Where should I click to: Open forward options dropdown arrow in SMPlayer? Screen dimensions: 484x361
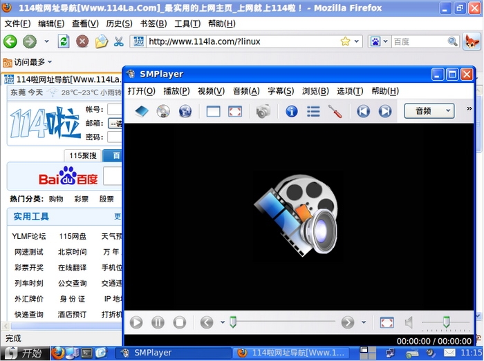[x=364, y=322]
